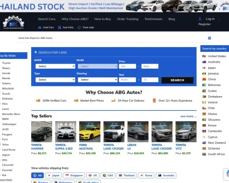Select Subaru in the make list
This screenshot has height=183, width=229.
click(6, 83)
